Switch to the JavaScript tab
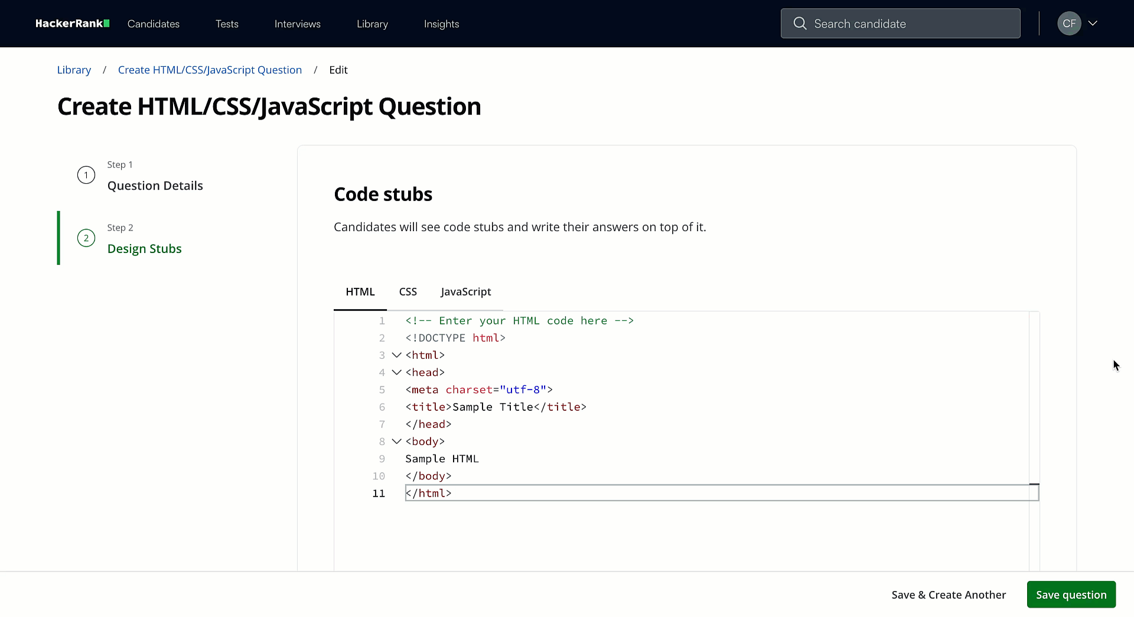The image size is (1134, 617). pos(465,291)
